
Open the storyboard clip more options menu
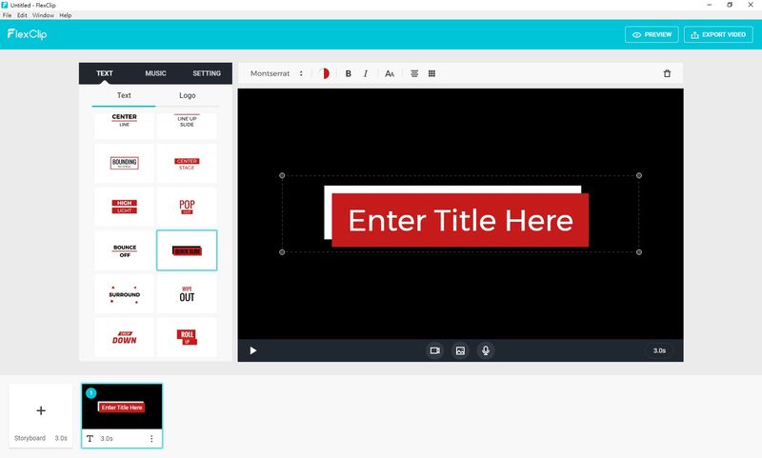pyautogui.click(x=151, y=439)
